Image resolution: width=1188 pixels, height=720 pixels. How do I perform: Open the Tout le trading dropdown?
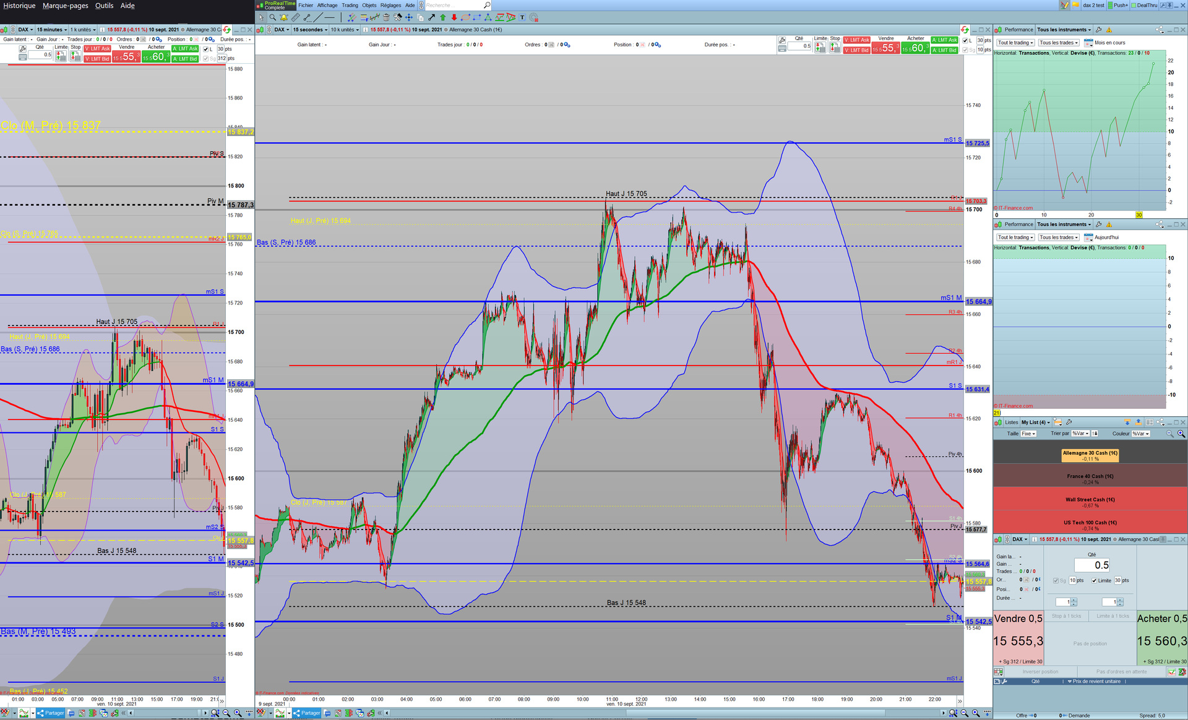click(x=1015, y=43)
